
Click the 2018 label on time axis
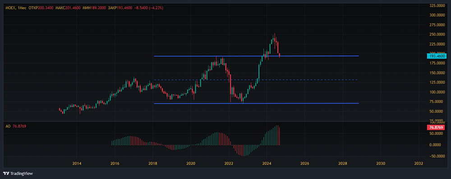pyautogui.click(x=152, y=164)
